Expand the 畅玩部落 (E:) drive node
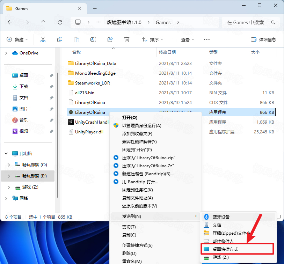 [x=9, y=176]
